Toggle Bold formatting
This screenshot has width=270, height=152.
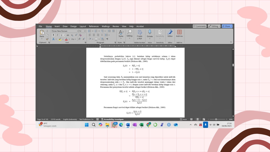point(53,35)
